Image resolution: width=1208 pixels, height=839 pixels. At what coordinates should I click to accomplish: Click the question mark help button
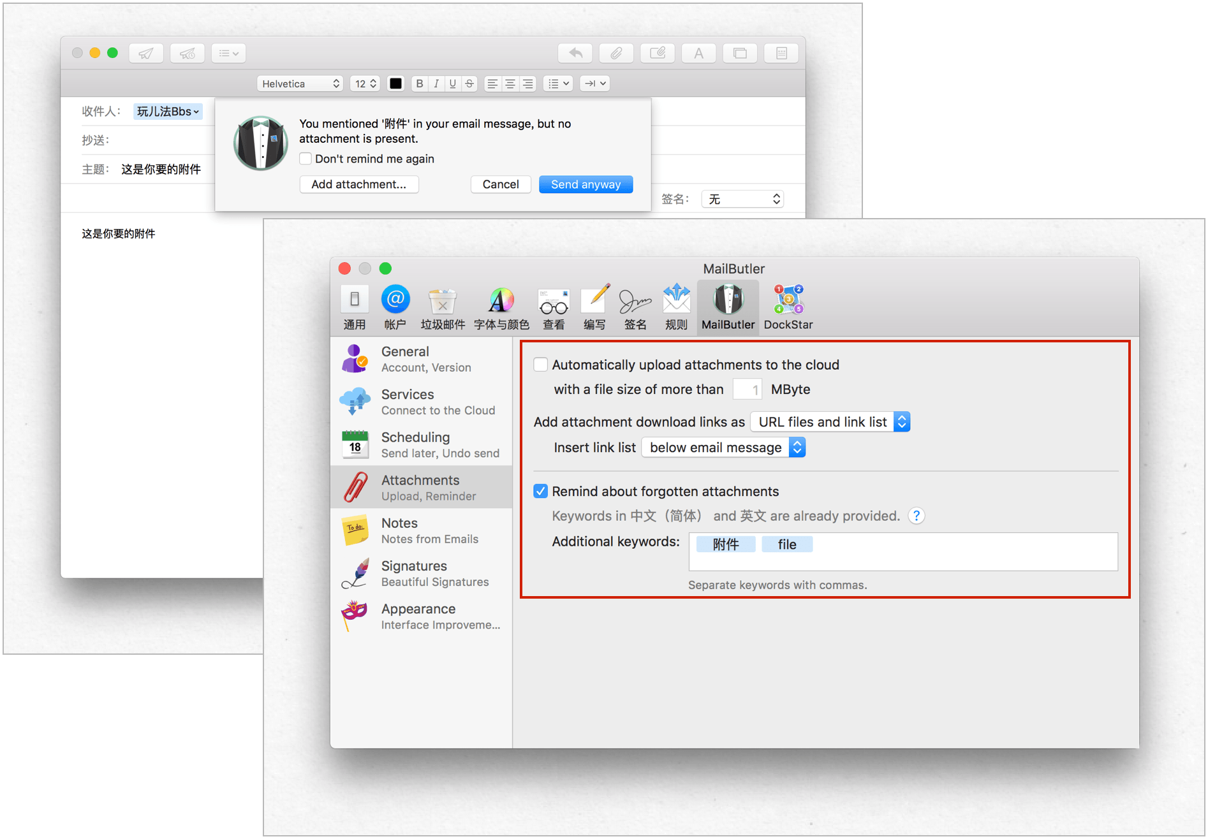click(x=917, y=516)
